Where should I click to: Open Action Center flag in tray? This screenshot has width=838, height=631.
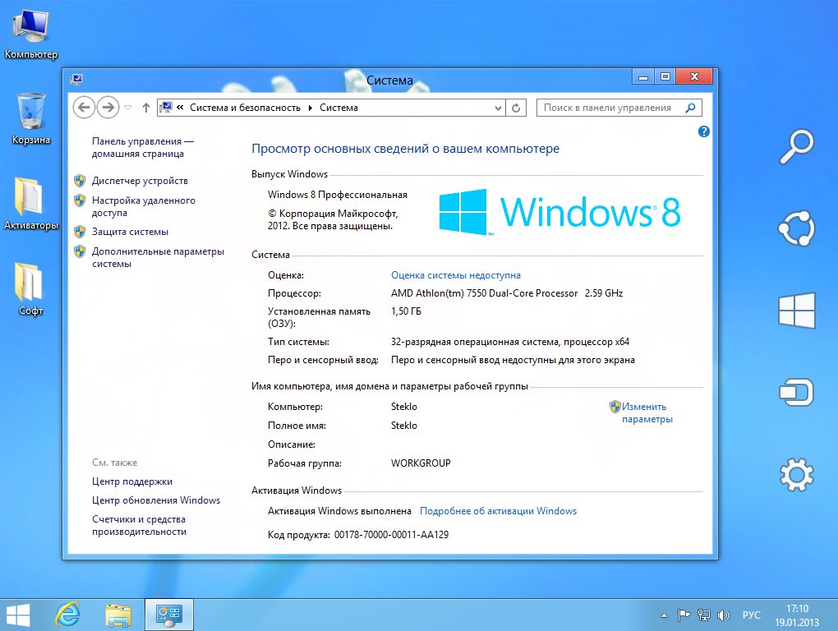(x=684, y=615)
